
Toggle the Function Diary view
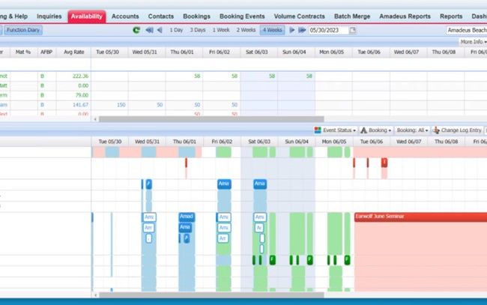click(23, 30)
